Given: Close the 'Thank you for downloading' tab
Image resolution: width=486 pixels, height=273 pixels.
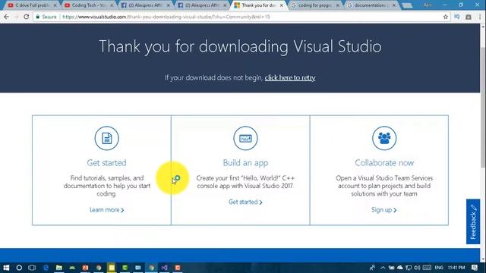Looking at the screenshot, I should pos(282,5).
